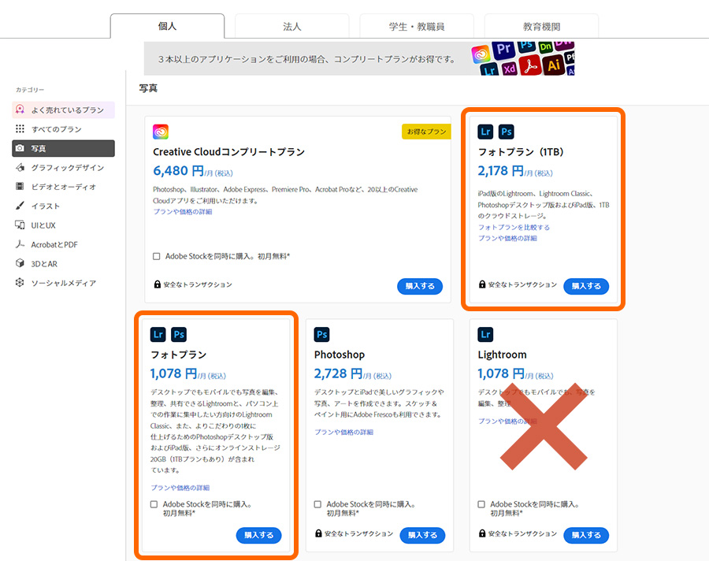Open プランや価格の詳細 on Photoshop card
Screen dimensions: 709x561
tap(344, 432)
